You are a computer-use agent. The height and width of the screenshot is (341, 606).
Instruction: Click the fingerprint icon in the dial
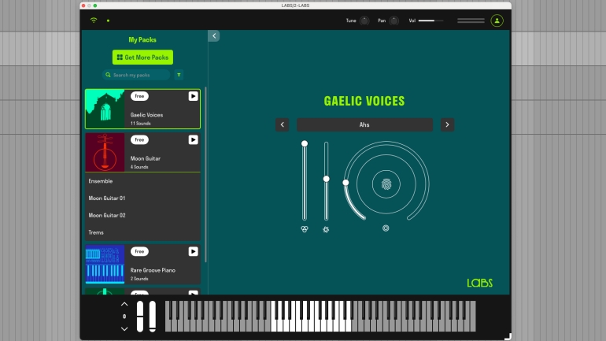(386, 184)
